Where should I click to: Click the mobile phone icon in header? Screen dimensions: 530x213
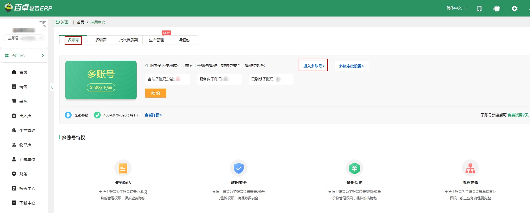[x=479, y=9]
